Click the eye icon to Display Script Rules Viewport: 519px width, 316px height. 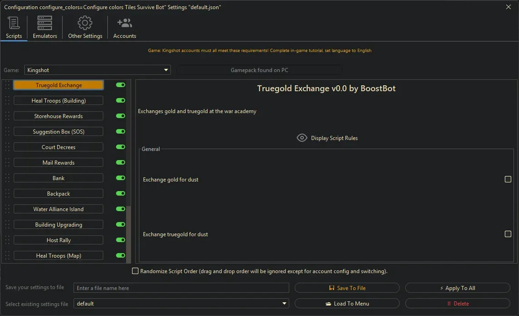coord(302,138)
